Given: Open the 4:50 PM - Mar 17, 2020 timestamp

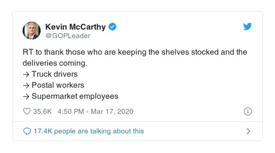Looking at the screenshot, I should 95,112.
